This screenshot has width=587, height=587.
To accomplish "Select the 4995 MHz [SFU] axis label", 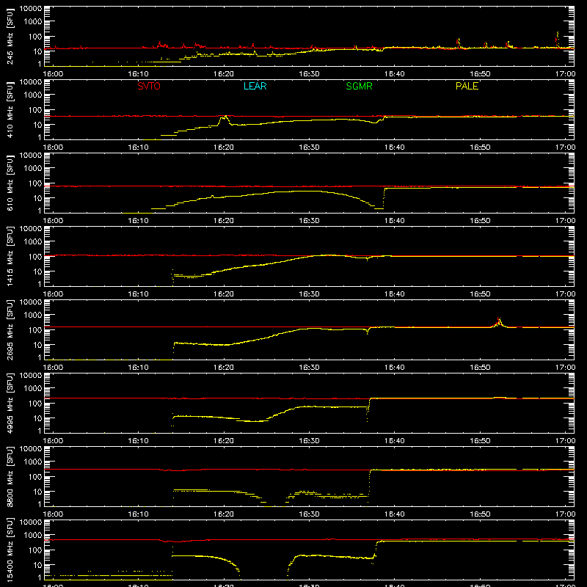I will click(10, 403).
